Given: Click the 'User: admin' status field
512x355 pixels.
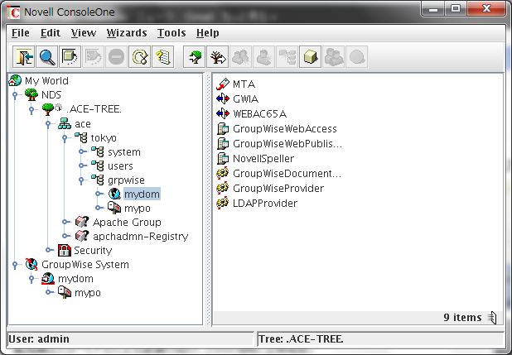Looking at the screenshot, I should [130, 339].
